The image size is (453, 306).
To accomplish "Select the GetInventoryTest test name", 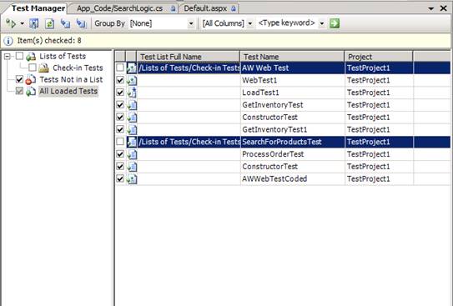I will coord(273,105).
